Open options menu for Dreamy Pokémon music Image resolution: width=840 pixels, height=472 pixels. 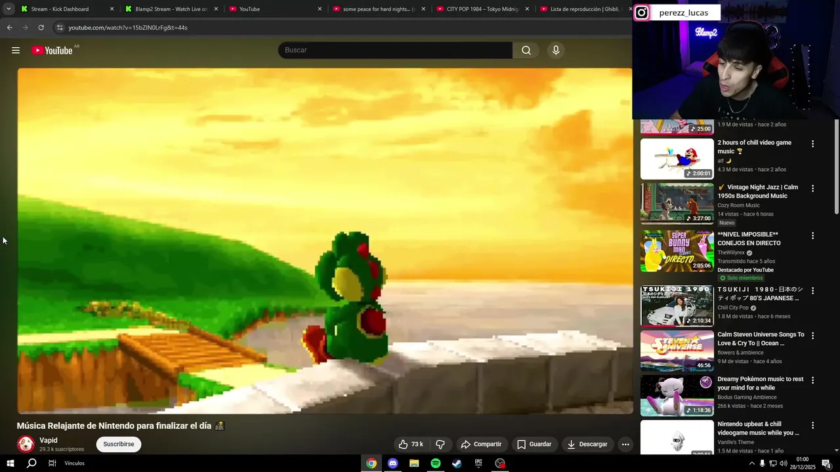click(x=812, y=380)
